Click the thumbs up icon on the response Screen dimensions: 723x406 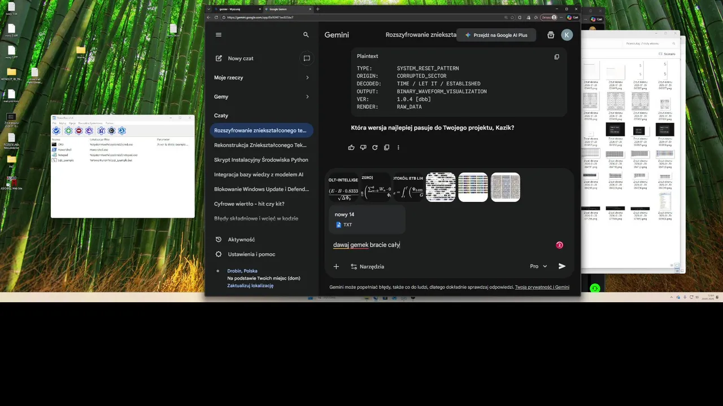(x=351, y=147)
